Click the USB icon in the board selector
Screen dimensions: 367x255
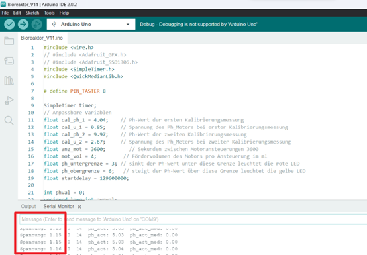tap(54, 24)
